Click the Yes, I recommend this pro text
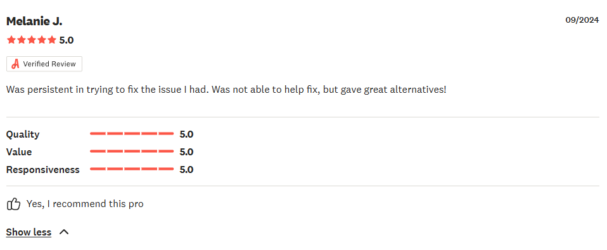Image resolution: width=607 pixels, height=250 pixels. pyautogui.click(x=85, y=204)
